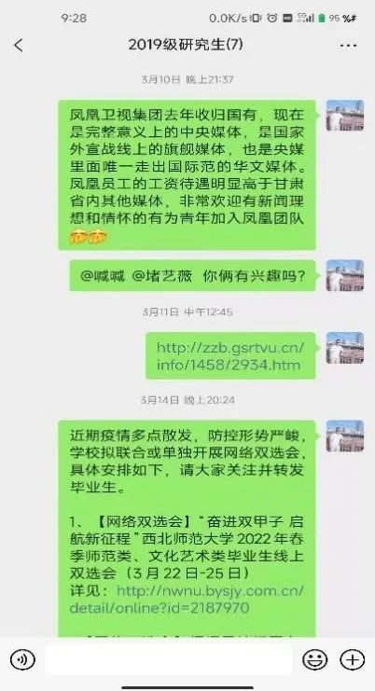Open the zzb.gsrtvu.cn link
The height and width of the screenshot is (691, 375).
pos(230,356)
